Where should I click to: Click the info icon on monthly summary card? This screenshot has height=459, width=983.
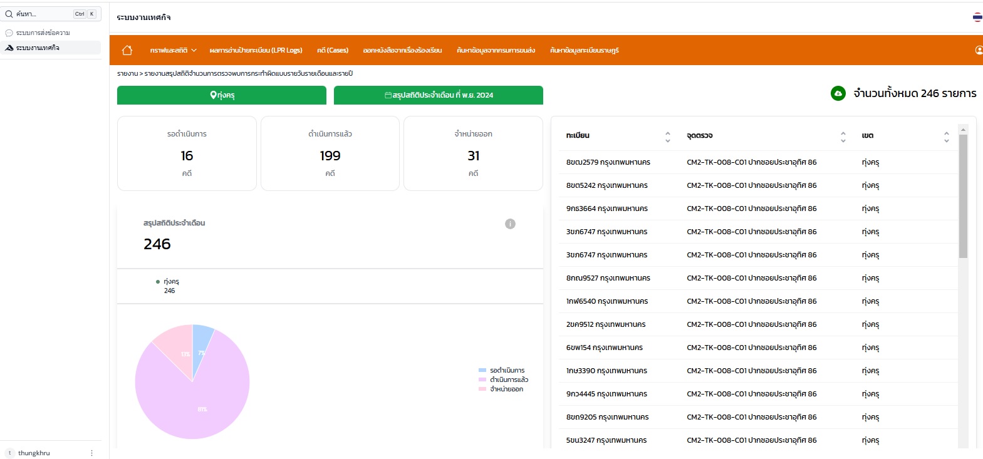(510, 224)
